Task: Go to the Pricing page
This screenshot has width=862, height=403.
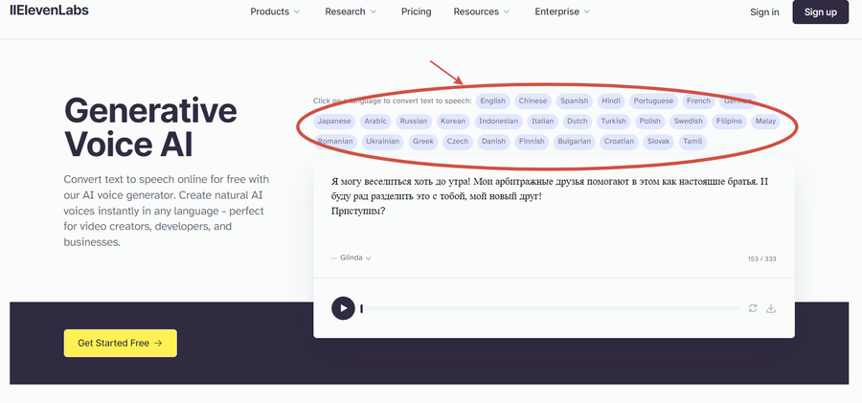Action: coord(417,11)
